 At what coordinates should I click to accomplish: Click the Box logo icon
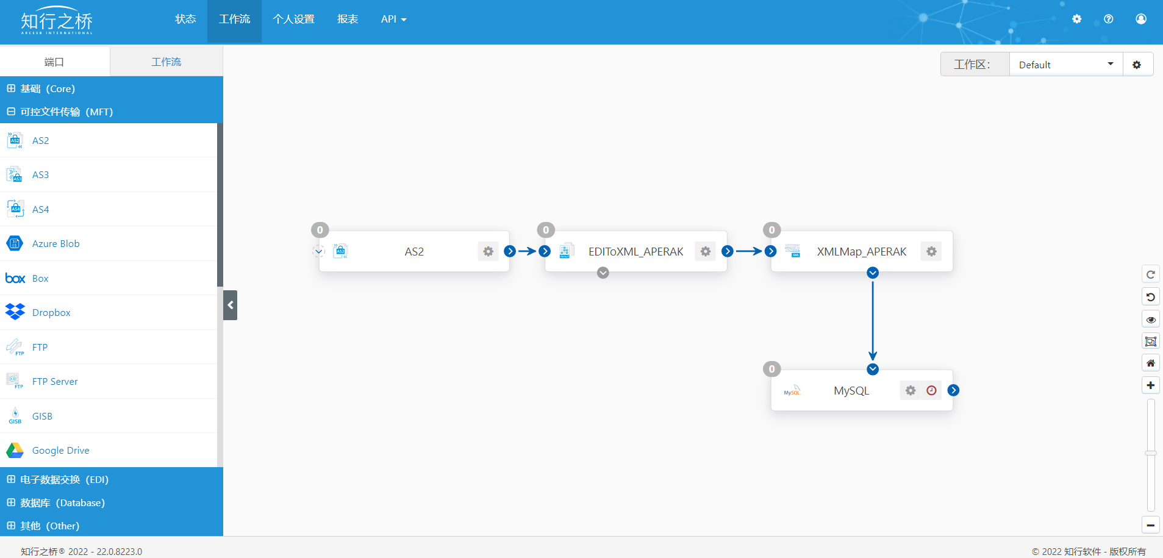coord(15,278)
